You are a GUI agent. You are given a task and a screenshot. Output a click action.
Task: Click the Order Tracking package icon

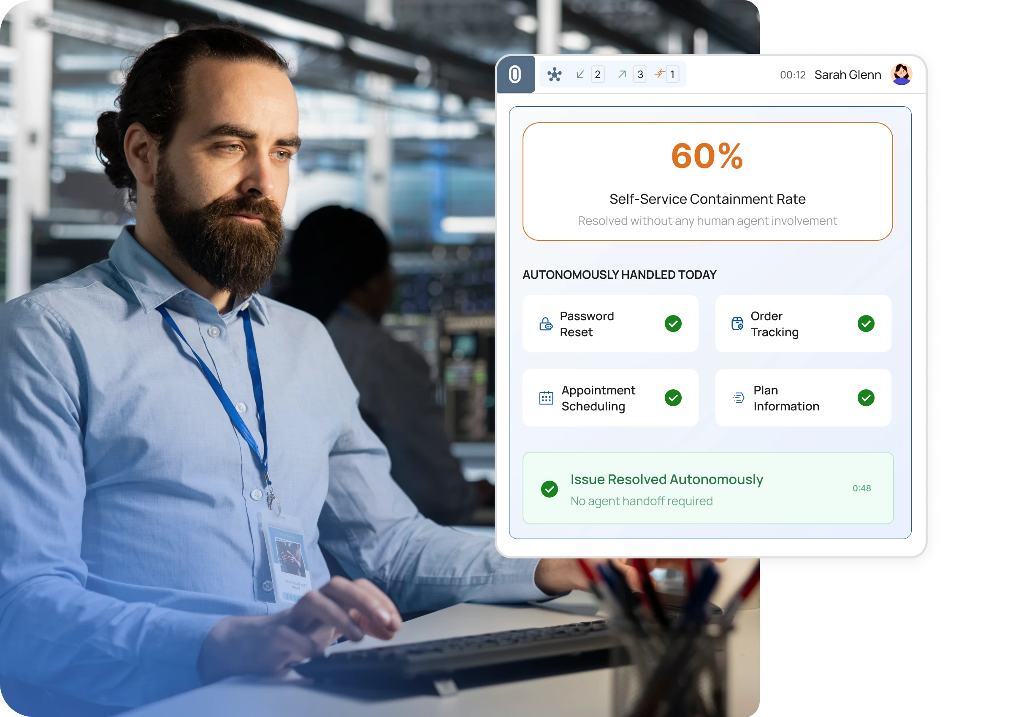pos(737,323)
